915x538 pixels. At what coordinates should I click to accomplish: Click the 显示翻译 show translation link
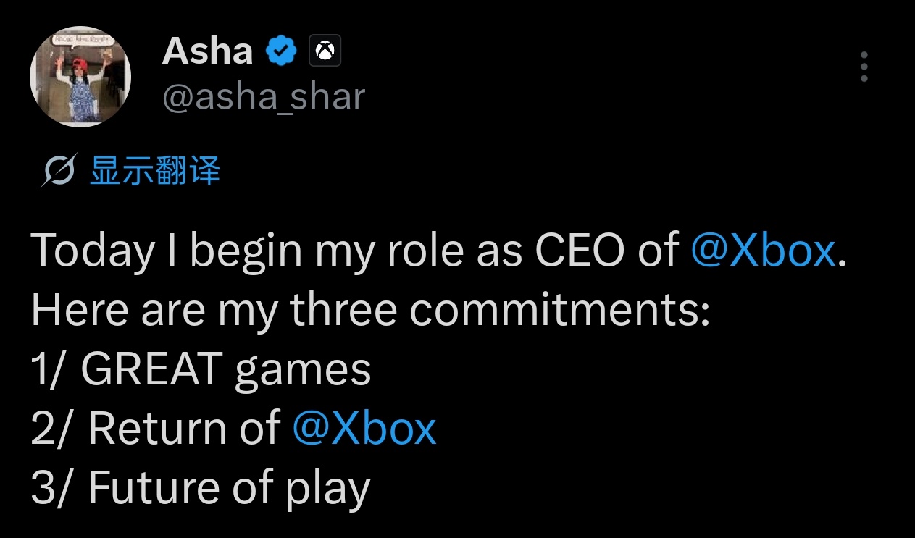point(154,172)
